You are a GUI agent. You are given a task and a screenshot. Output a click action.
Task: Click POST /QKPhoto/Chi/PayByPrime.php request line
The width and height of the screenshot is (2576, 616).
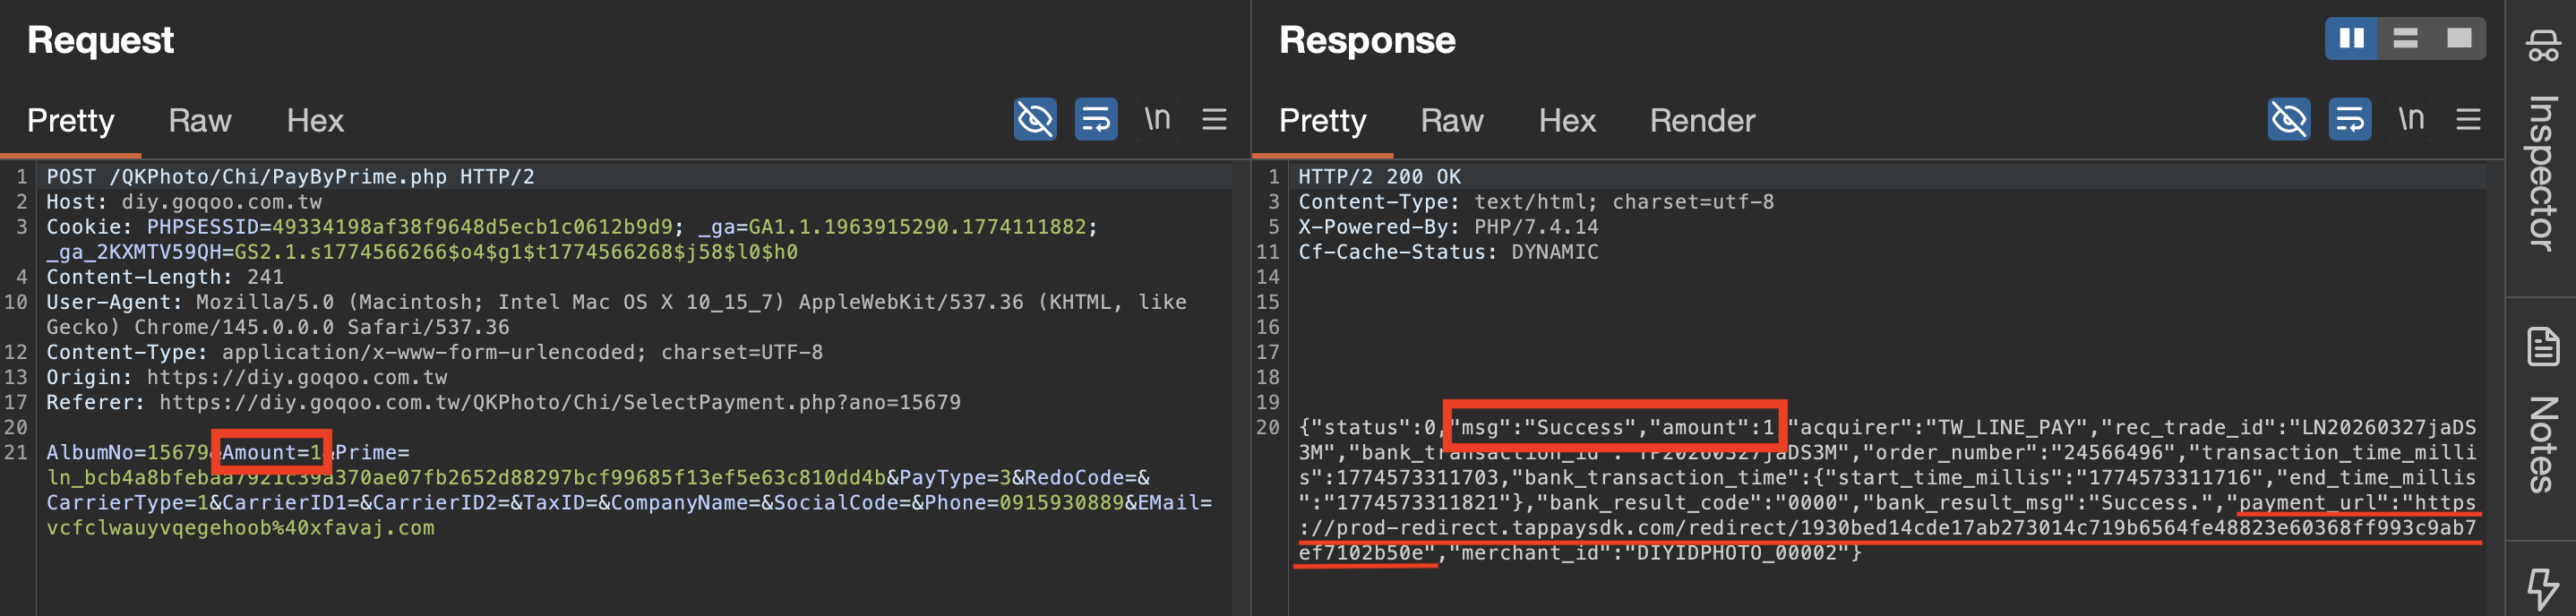[x=290, y=177]
